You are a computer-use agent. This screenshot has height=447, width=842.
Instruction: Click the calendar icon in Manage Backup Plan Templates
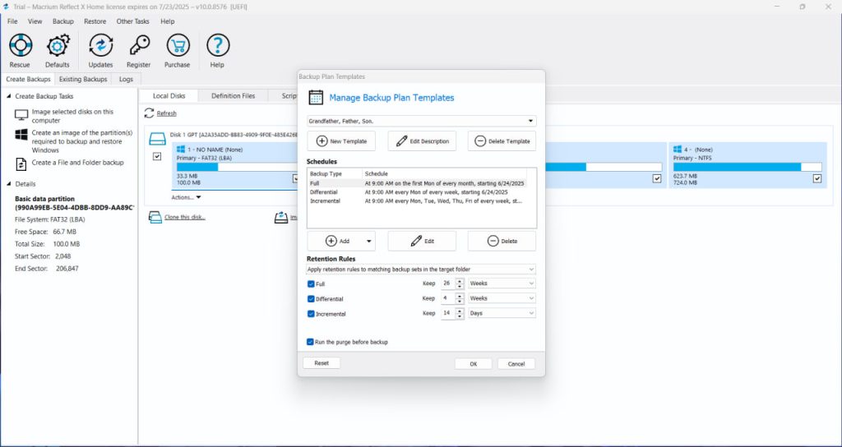click(x=316, y=97)
